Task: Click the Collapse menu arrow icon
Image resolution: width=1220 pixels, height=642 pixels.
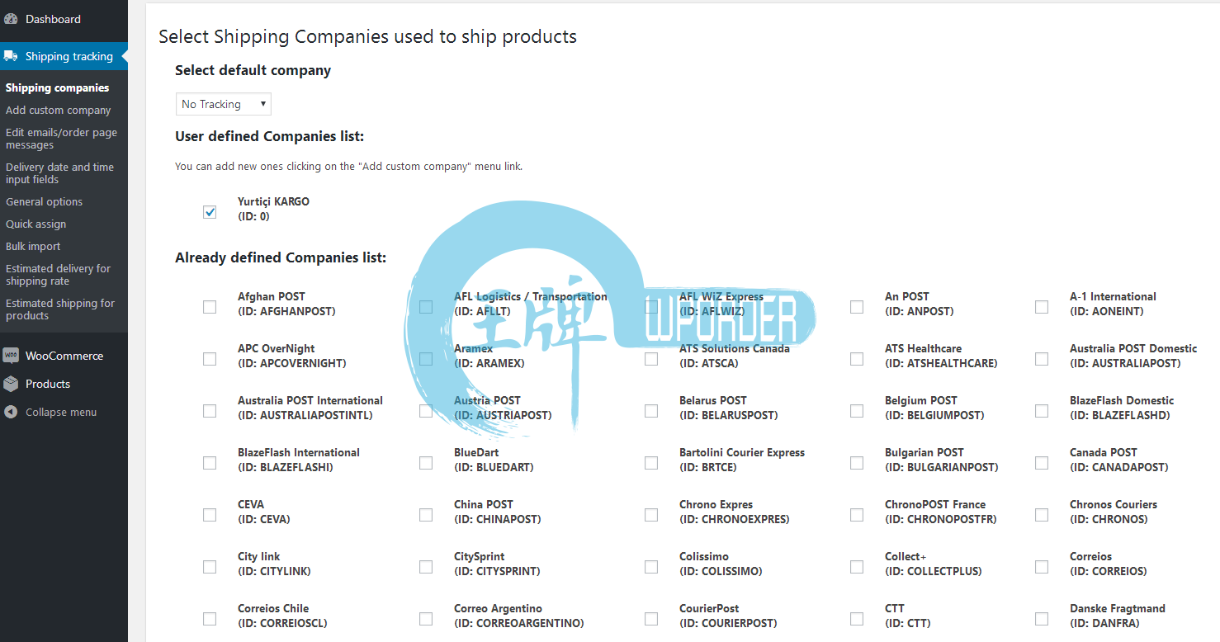Action: [x=11, y=412]
